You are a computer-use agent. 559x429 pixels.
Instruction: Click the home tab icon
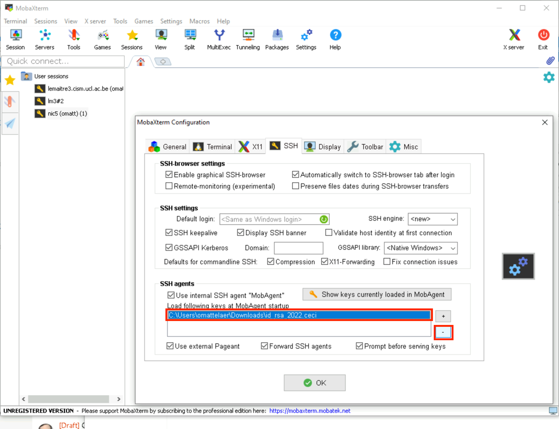[141, 62]
